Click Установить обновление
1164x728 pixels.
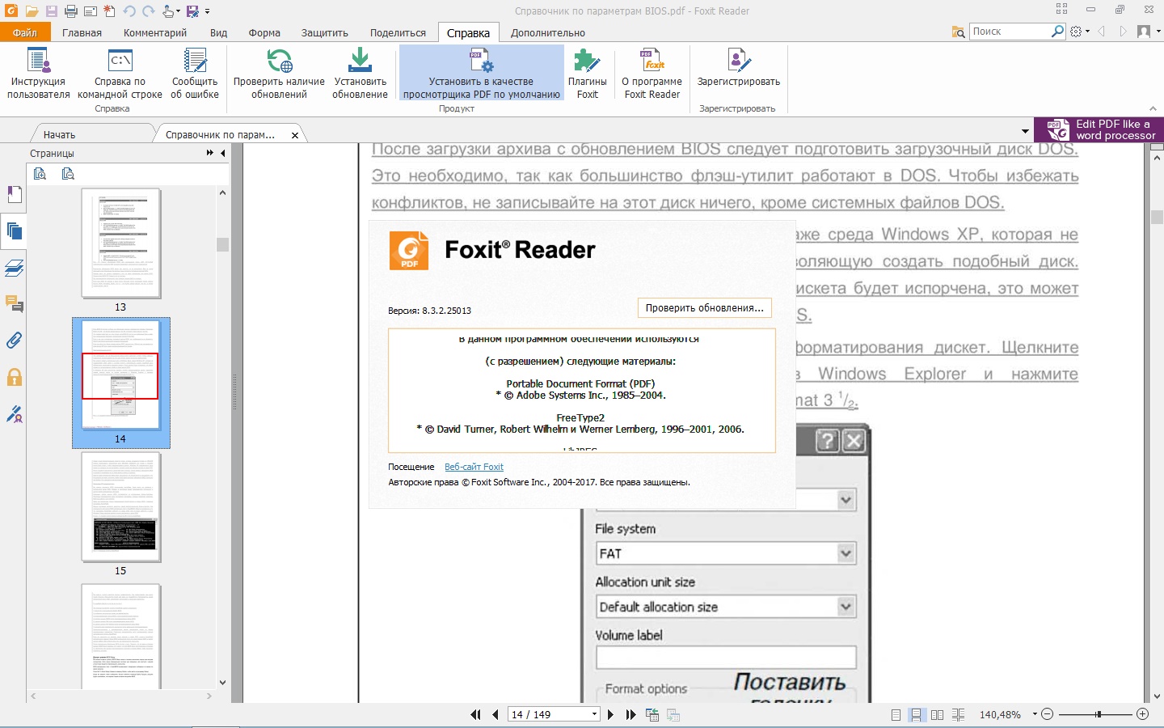click(x=360, y=74)
